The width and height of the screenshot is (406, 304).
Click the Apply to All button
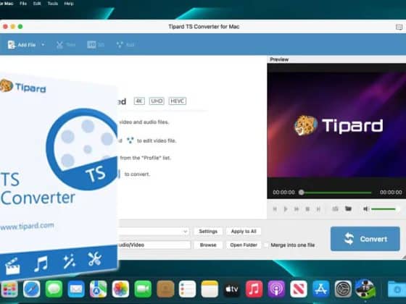244,232
